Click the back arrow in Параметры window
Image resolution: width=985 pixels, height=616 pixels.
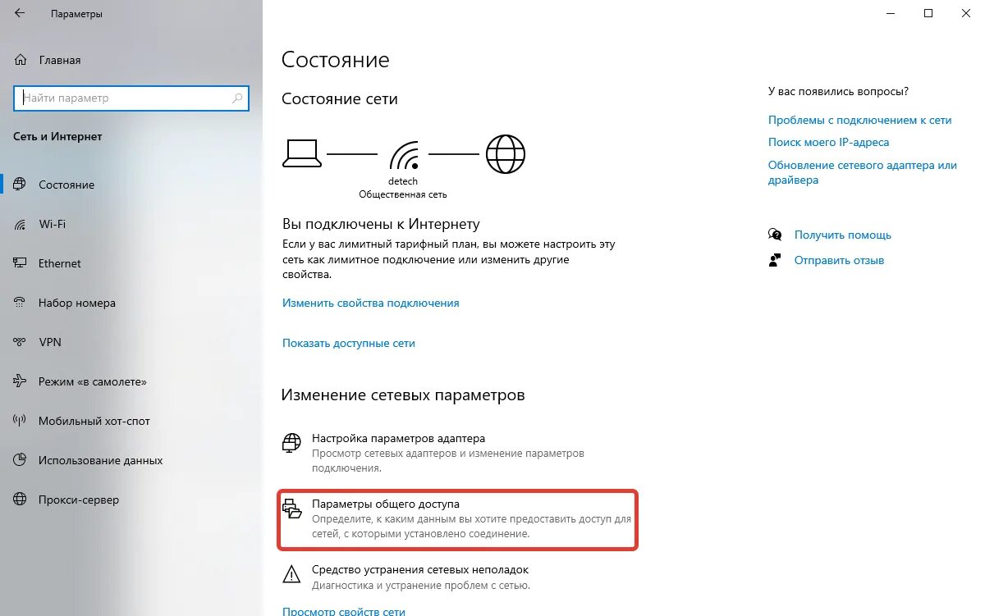point(20,14)
